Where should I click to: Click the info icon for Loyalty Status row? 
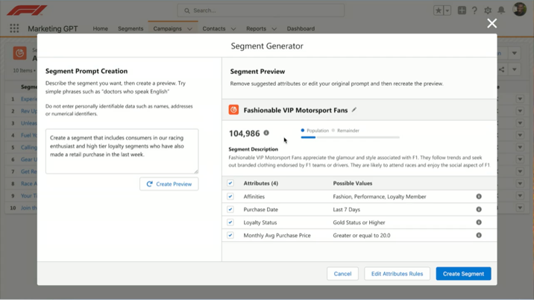coord(479,222)
